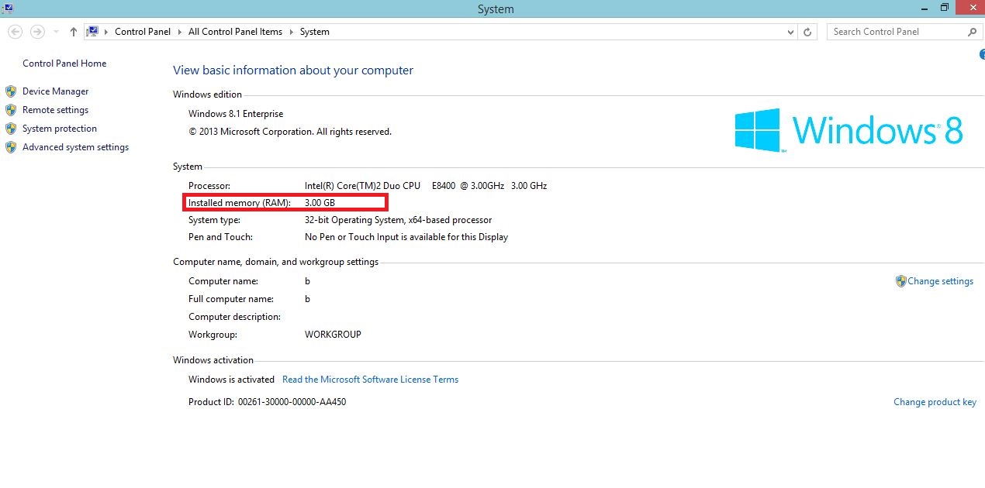Select the text Windows 8.1 Enterprise
The image size is (985, 488).
[x=236, y=114]
